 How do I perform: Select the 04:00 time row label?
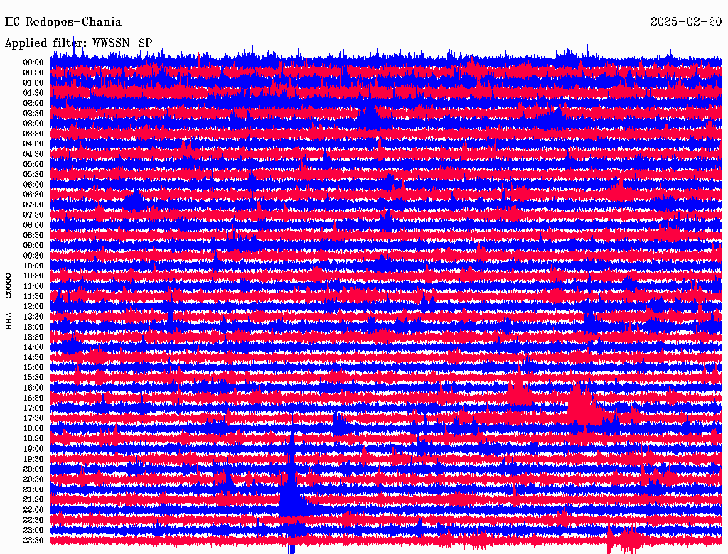click(33, 144)
